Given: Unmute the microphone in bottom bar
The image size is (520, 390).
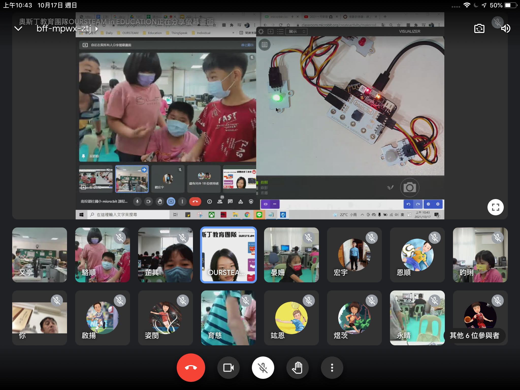Looking at the screenshot, I should click(x=263, y=367).
